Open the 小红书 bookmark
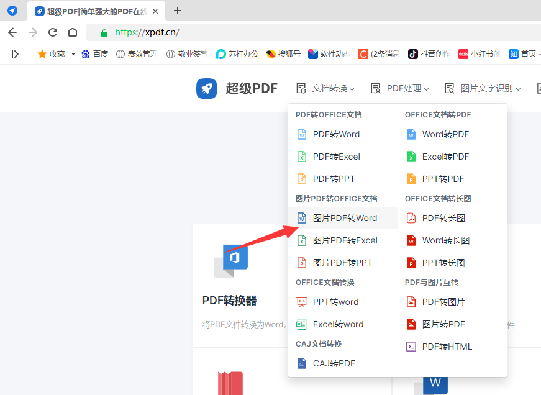 coord(479,54)
